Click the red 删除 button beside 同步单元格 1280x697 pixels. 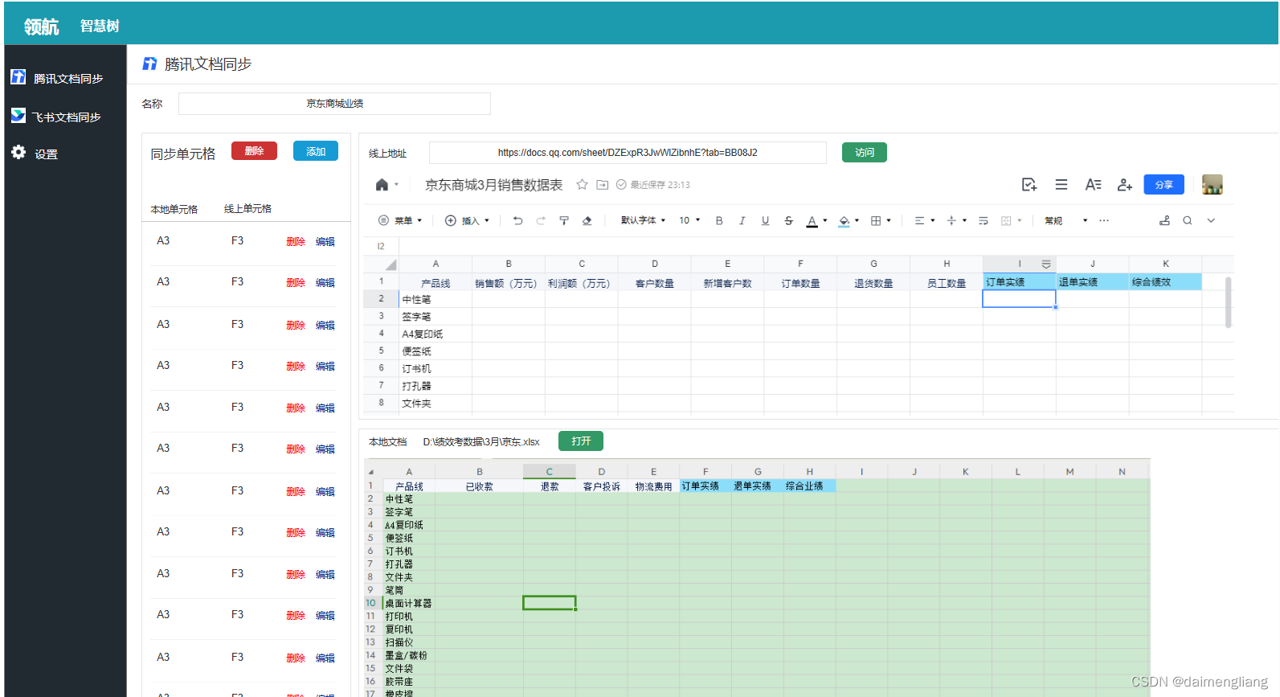point(254,151)
